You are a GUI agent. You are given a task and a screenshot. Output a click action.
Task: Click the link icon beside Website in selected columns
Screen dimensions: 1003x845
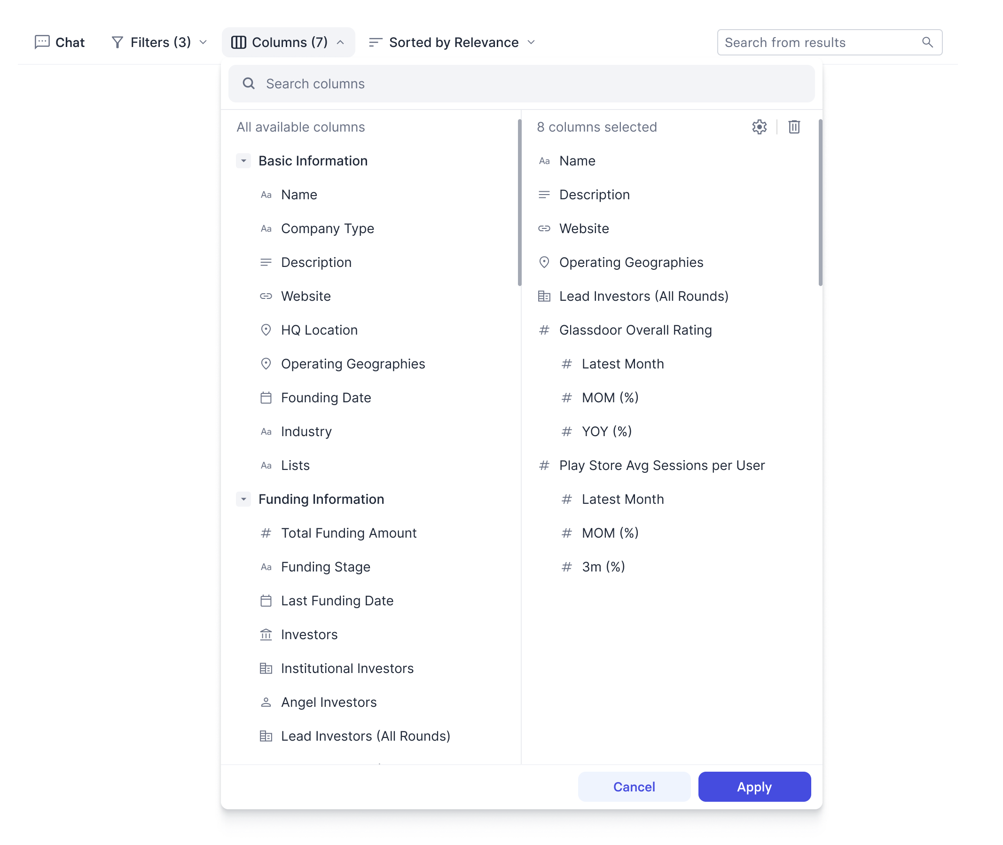tap(544, 228)
